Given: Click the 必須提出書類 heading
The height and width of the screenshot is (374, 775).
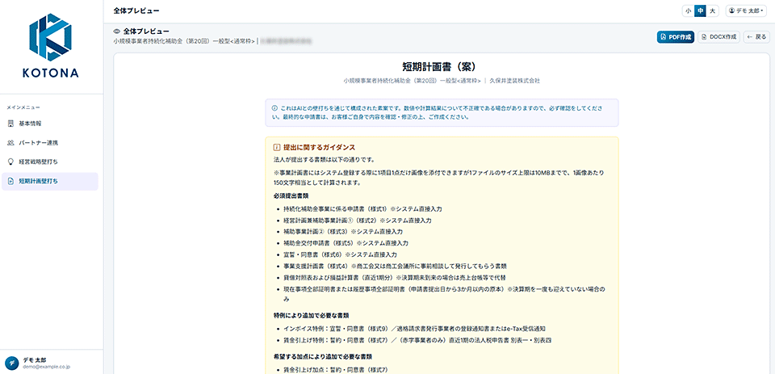Looking at the screenshot, I should click(x=290, y=196).
